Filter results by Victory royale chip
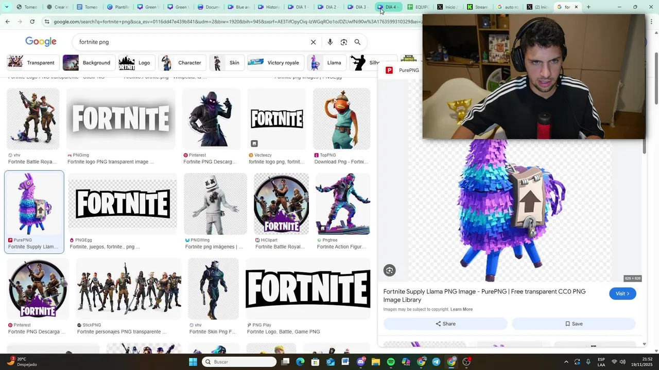 [275, 63]
